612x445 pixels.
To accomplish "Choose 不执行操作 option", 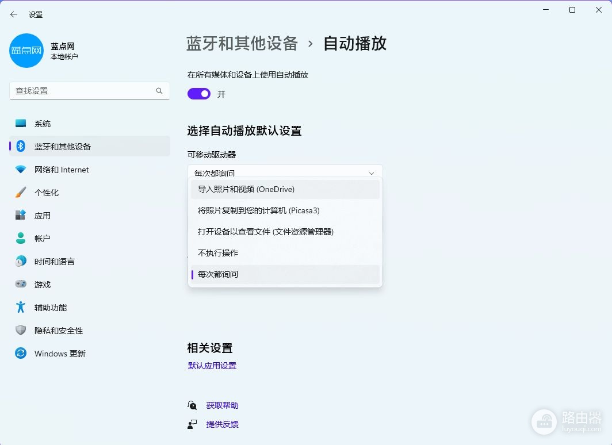I will pos(285,253).
